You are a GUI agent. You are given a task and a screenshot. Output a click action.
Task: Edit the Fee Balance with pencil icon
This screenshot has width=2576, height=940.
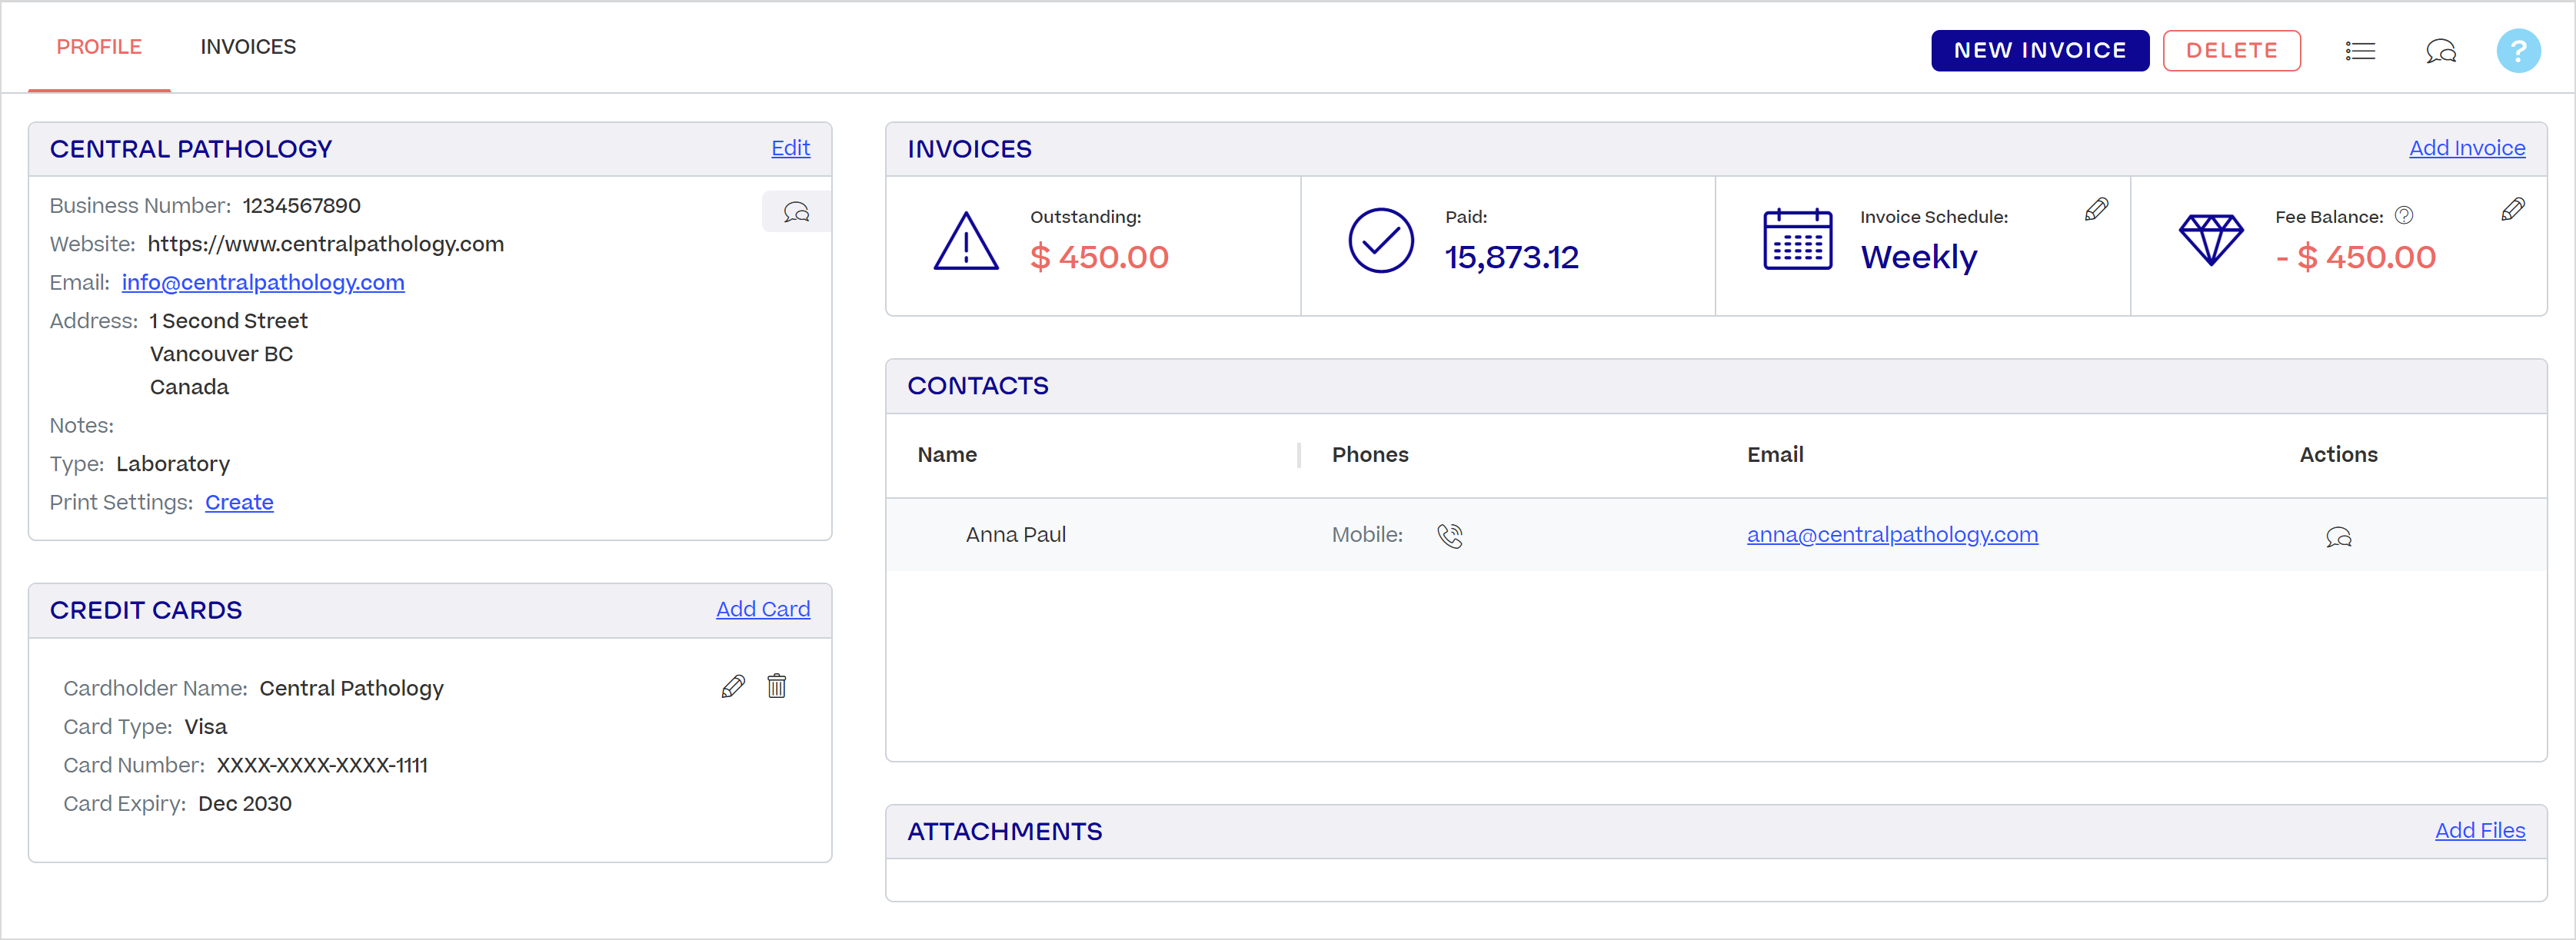(x=2512, y=209)
